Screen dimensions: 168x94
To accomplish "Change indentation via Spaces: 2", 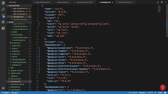I will [x=143, y=93].
